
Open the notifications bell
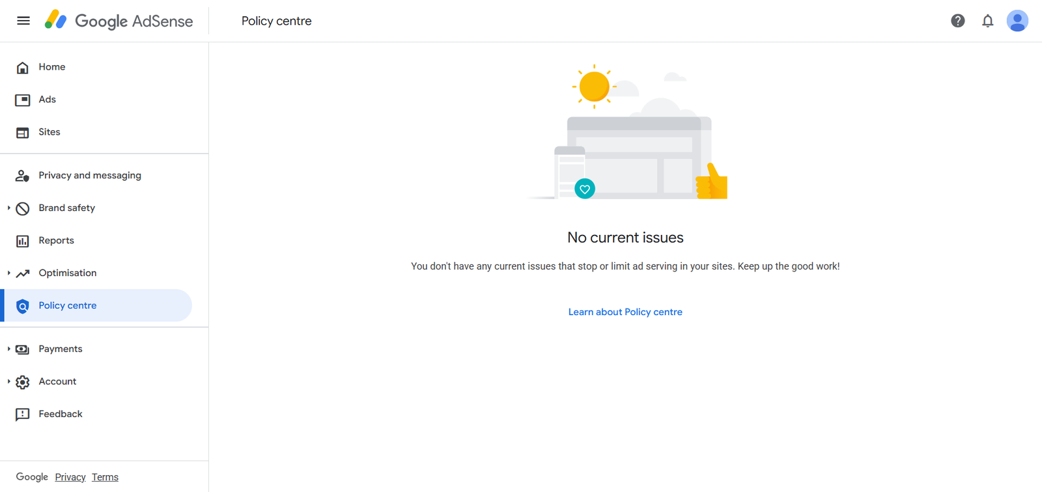(x=987, y=21)
